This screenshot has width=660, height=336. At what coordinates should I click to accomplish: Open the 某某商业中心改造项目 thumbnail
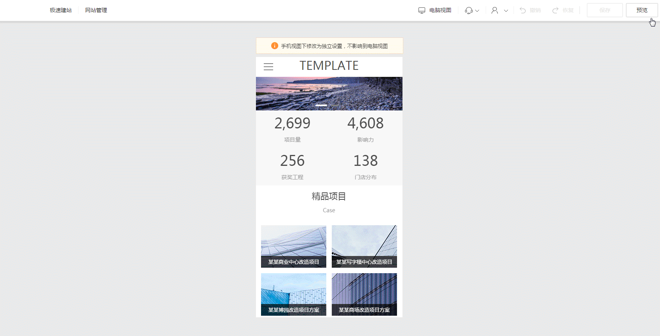tap(293, 246)
